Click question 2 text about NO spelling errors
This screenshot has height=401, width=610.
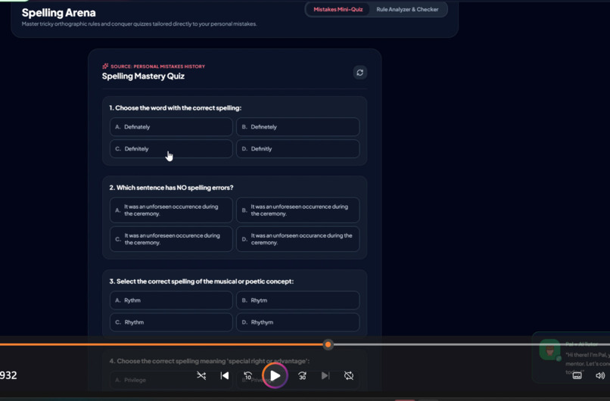tap(171, 188)
